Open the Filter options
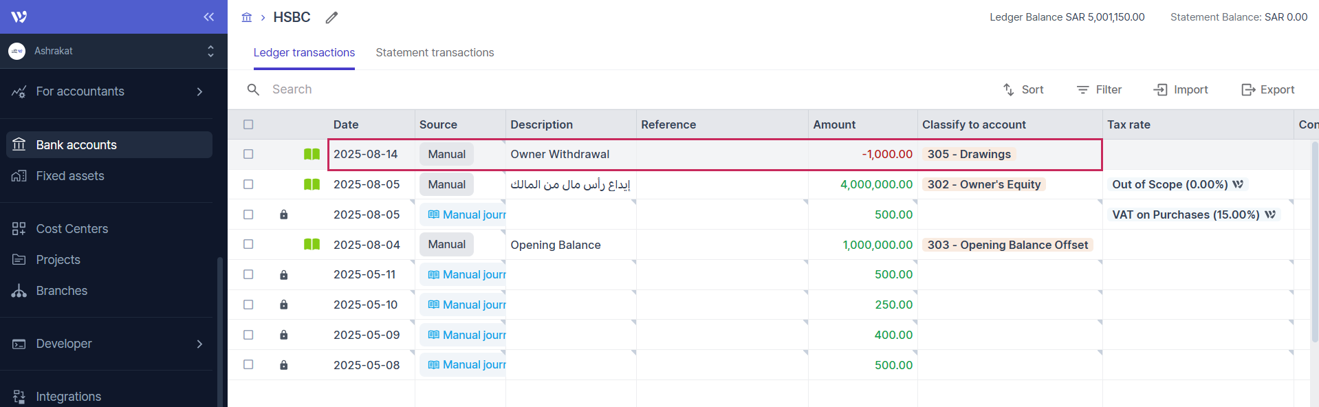The height and width of the screenshot is (407, 1319). (1099, 90)
